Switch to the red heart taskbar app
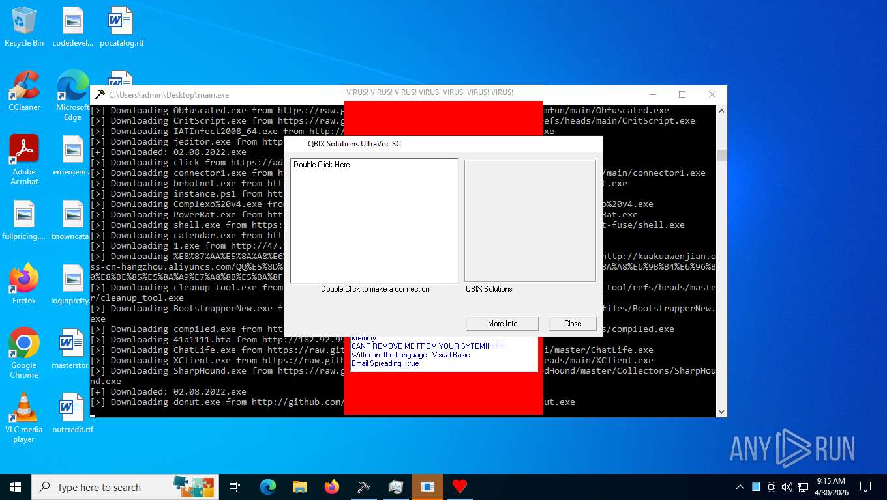The height and width of the screenshot is (500, 887). [x=460, y=487]
